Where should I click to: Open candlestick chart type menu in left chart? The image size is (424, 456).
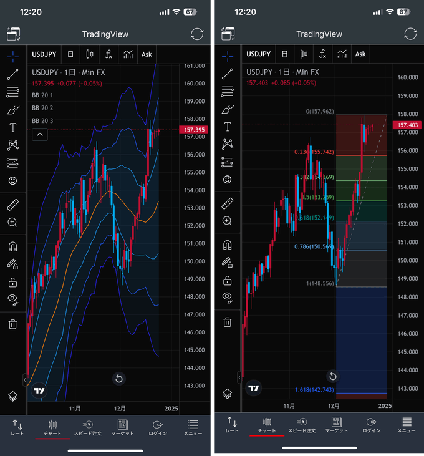coord(90,54)
